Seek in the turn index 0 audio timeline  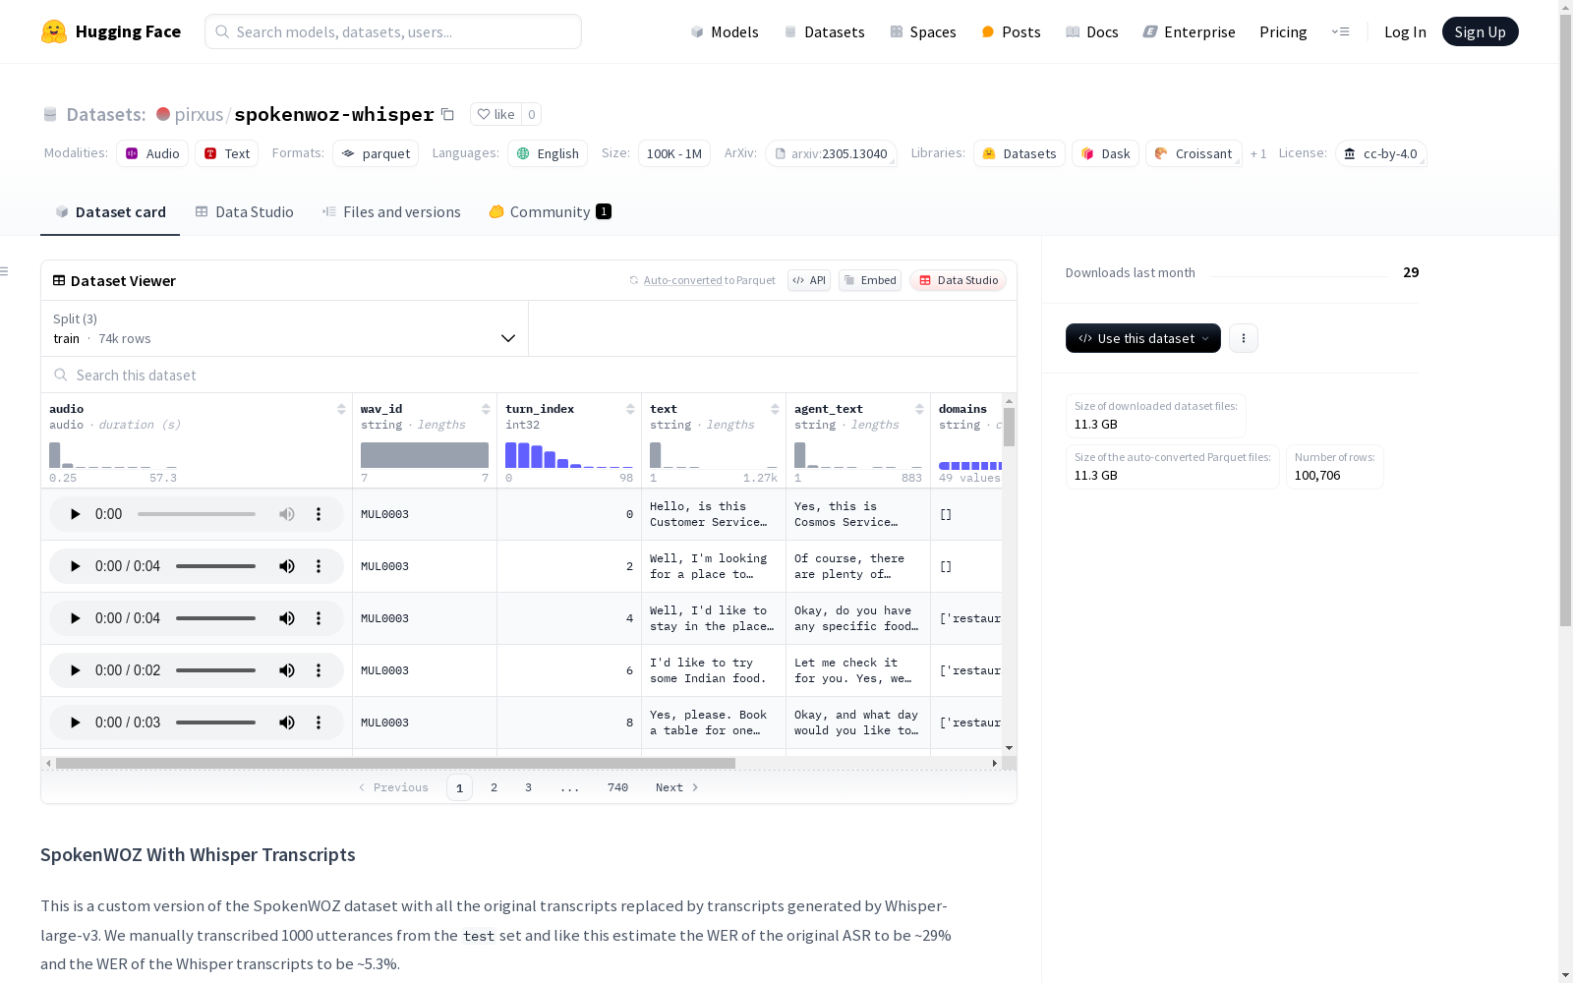(x=197, y=514)
